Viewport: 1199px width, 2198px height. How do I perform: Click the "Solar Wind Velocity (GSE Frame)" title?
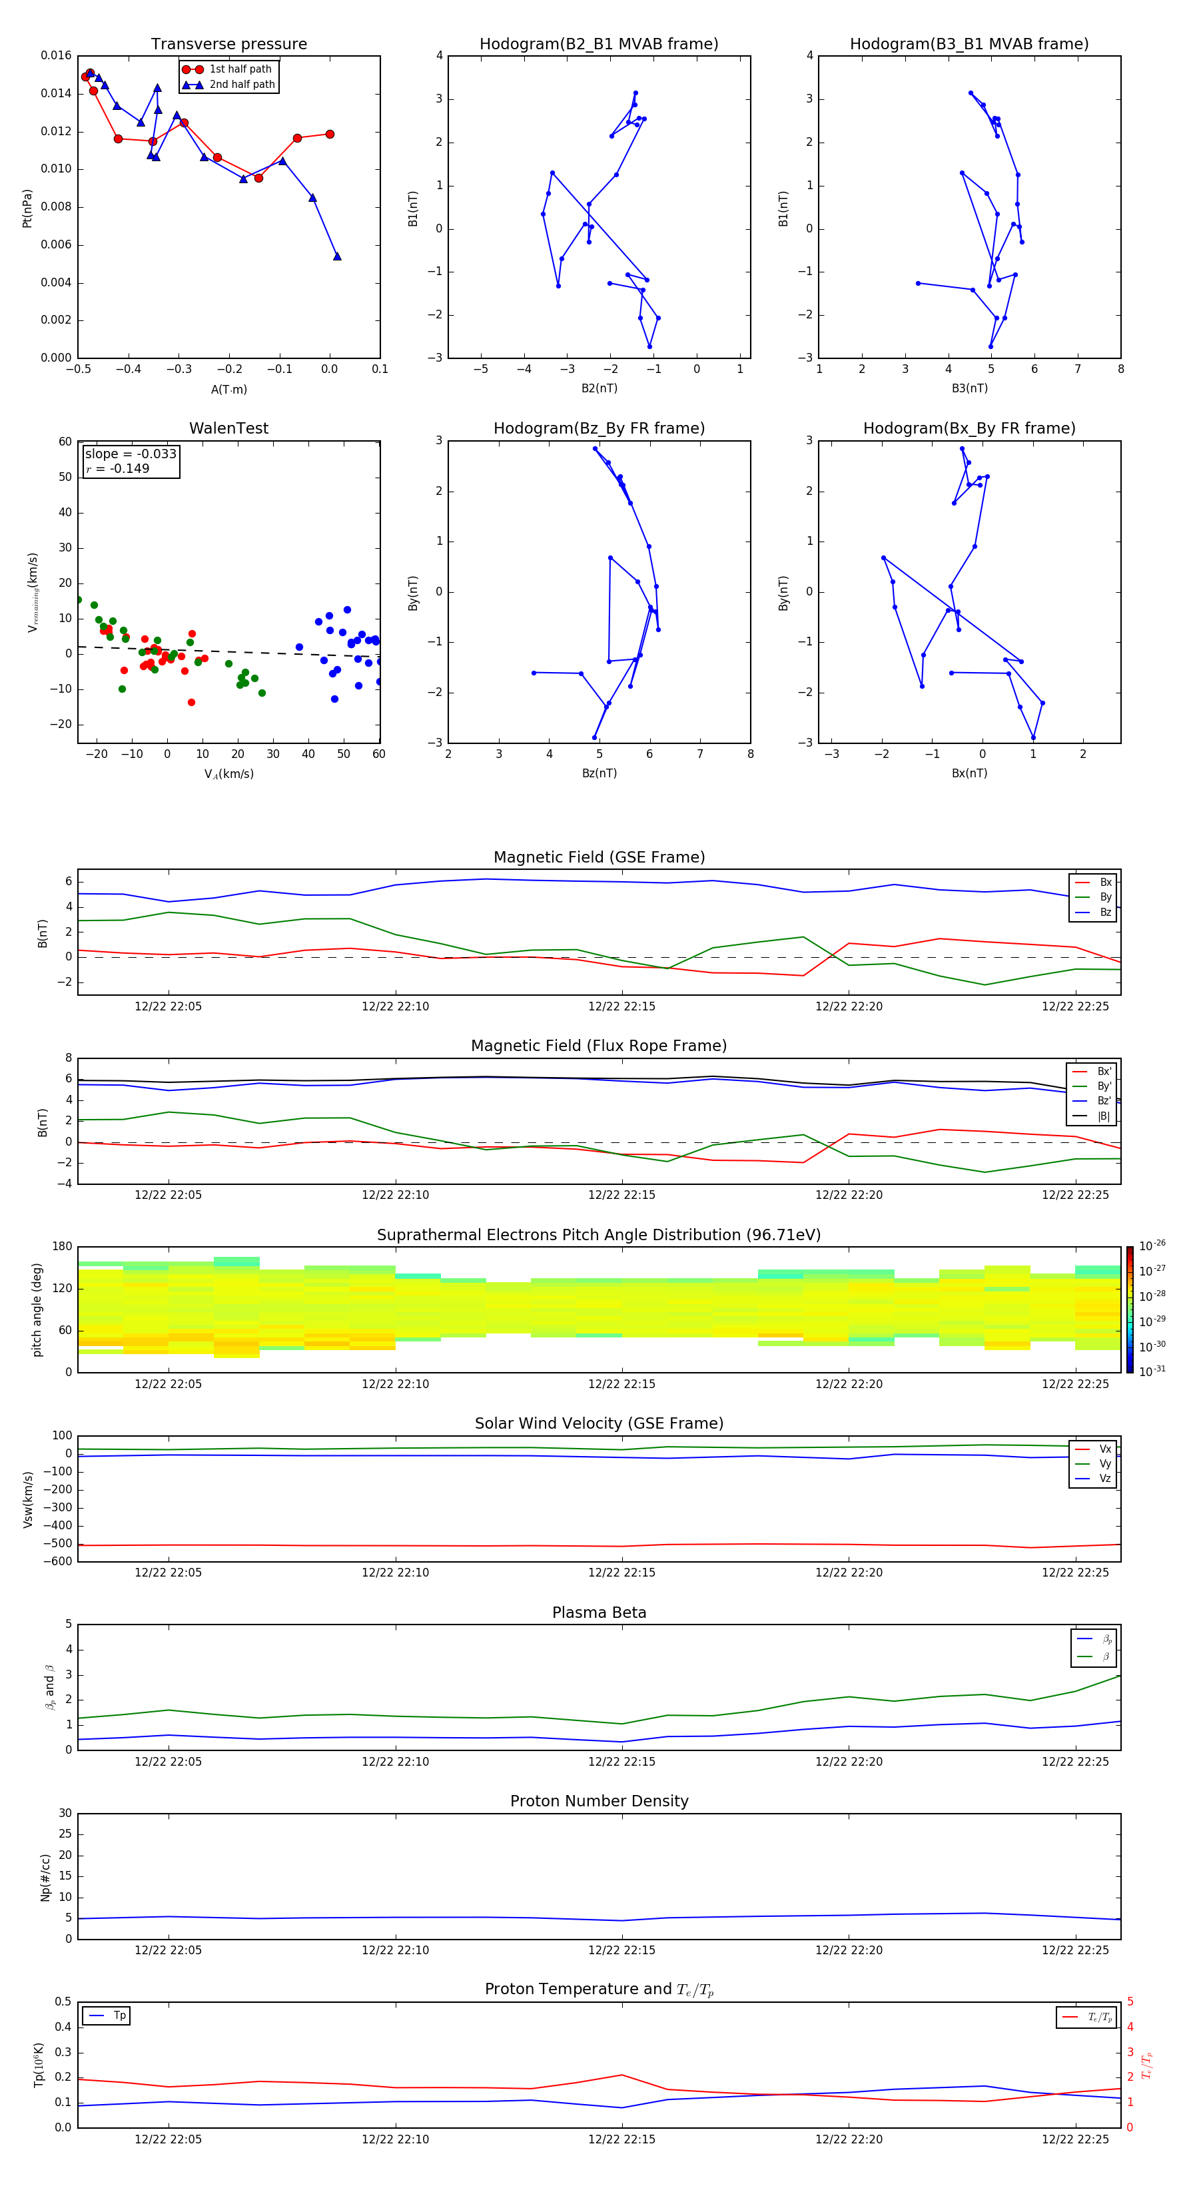599,1424
